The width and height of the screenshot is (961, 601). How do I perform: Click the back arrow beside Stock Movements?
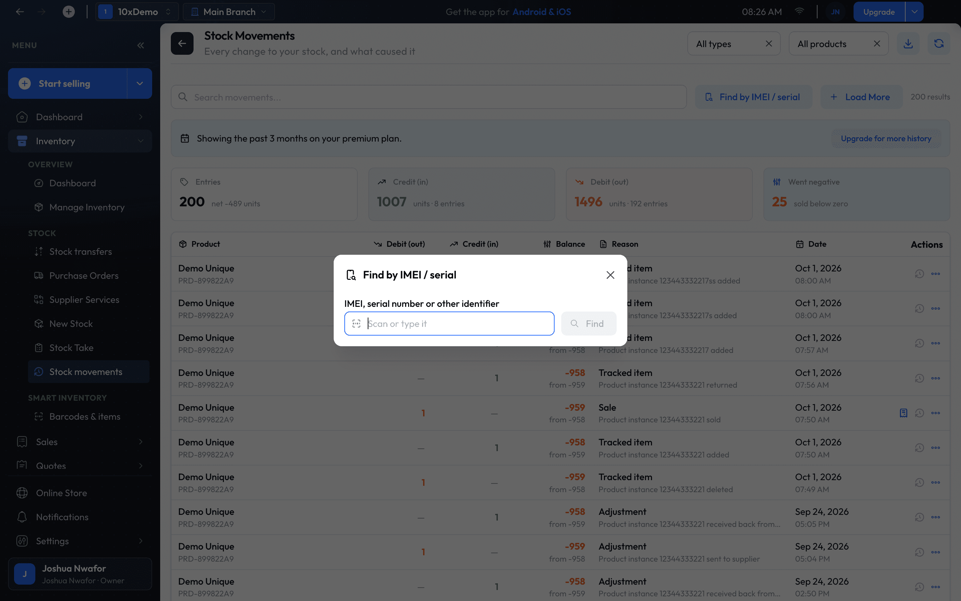coord(182,43)
